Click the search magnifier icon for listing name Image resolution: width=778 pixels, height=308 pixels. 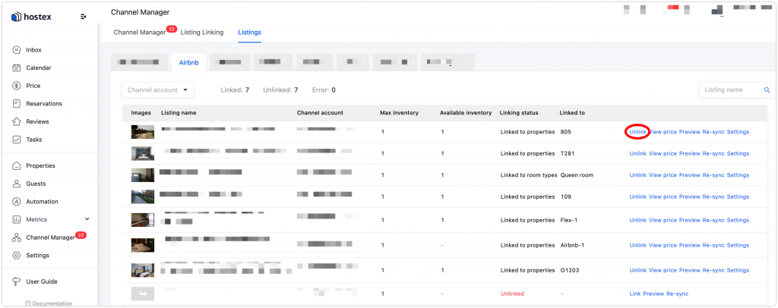pyautogui.click(x=767, y=90)
